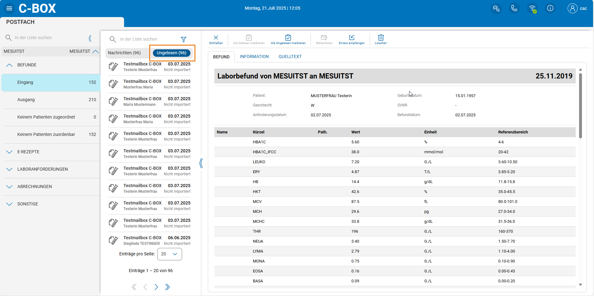The image size is (594, 296).
Task: Open the info icon in header
Action: pos(550,8)
